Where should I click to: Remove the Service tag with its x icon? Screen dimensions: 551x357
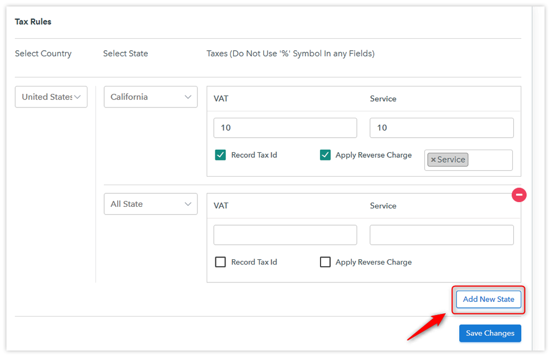click(x=433, y=159)
